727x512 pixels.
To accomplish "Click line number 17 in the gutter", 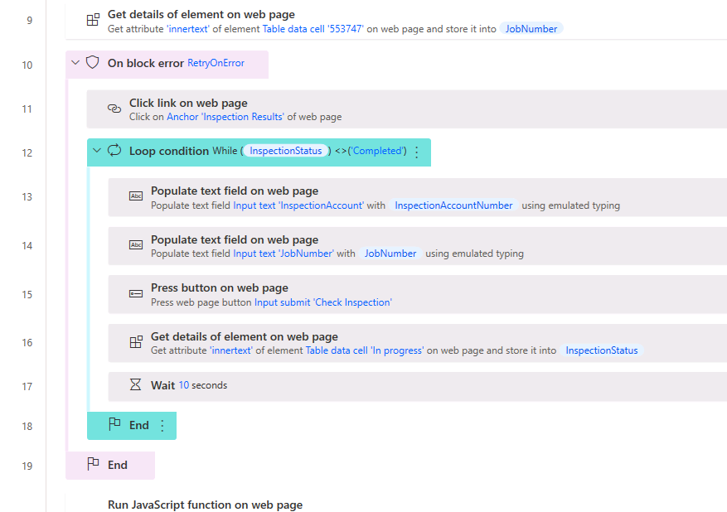I will [x=27, y=386].
